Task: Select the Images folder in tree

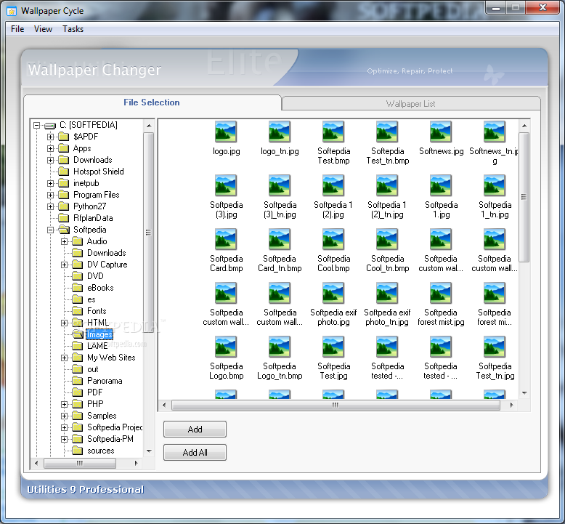Action: click(x=99, y=334)
